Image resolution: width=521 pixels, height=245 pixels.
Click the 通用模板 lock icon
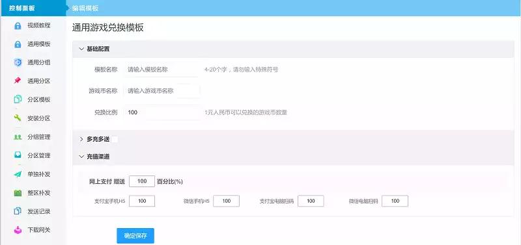click(x=18, y=44)
